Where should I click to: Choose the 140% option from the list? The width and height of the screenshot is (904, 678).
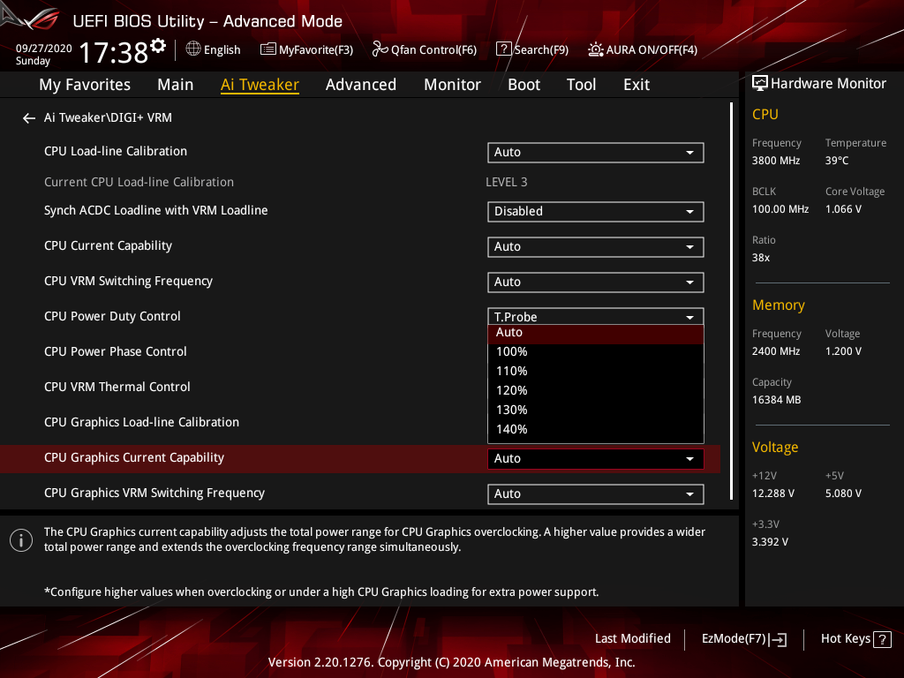tap(512, 429)
